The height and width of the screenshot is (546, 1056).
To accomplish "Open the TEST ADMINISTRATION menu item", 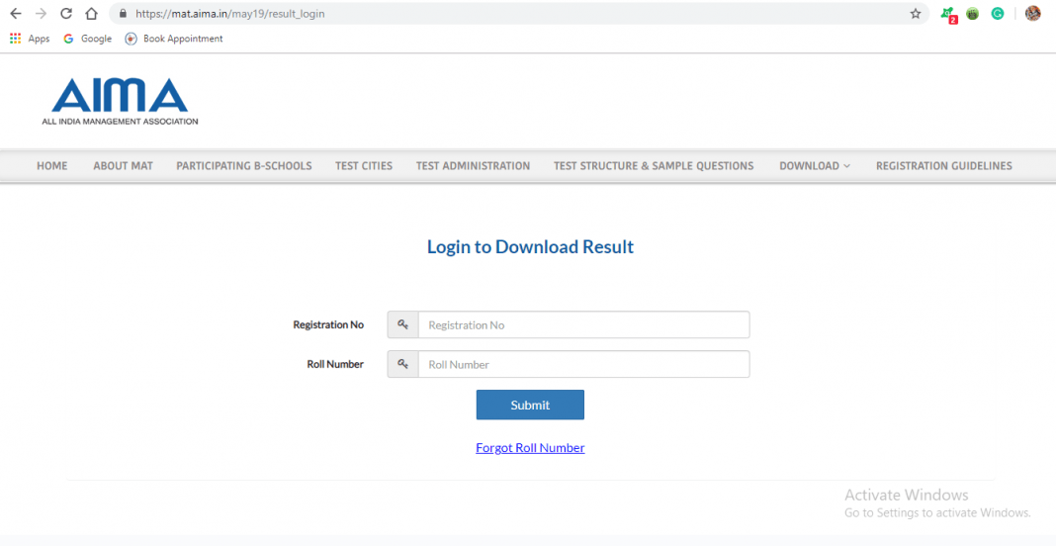I will 473,166.
